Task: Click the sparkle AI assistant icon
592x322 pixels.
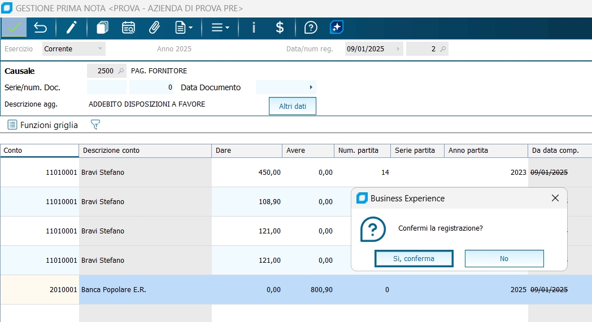Action: click(x=337, y=28)
